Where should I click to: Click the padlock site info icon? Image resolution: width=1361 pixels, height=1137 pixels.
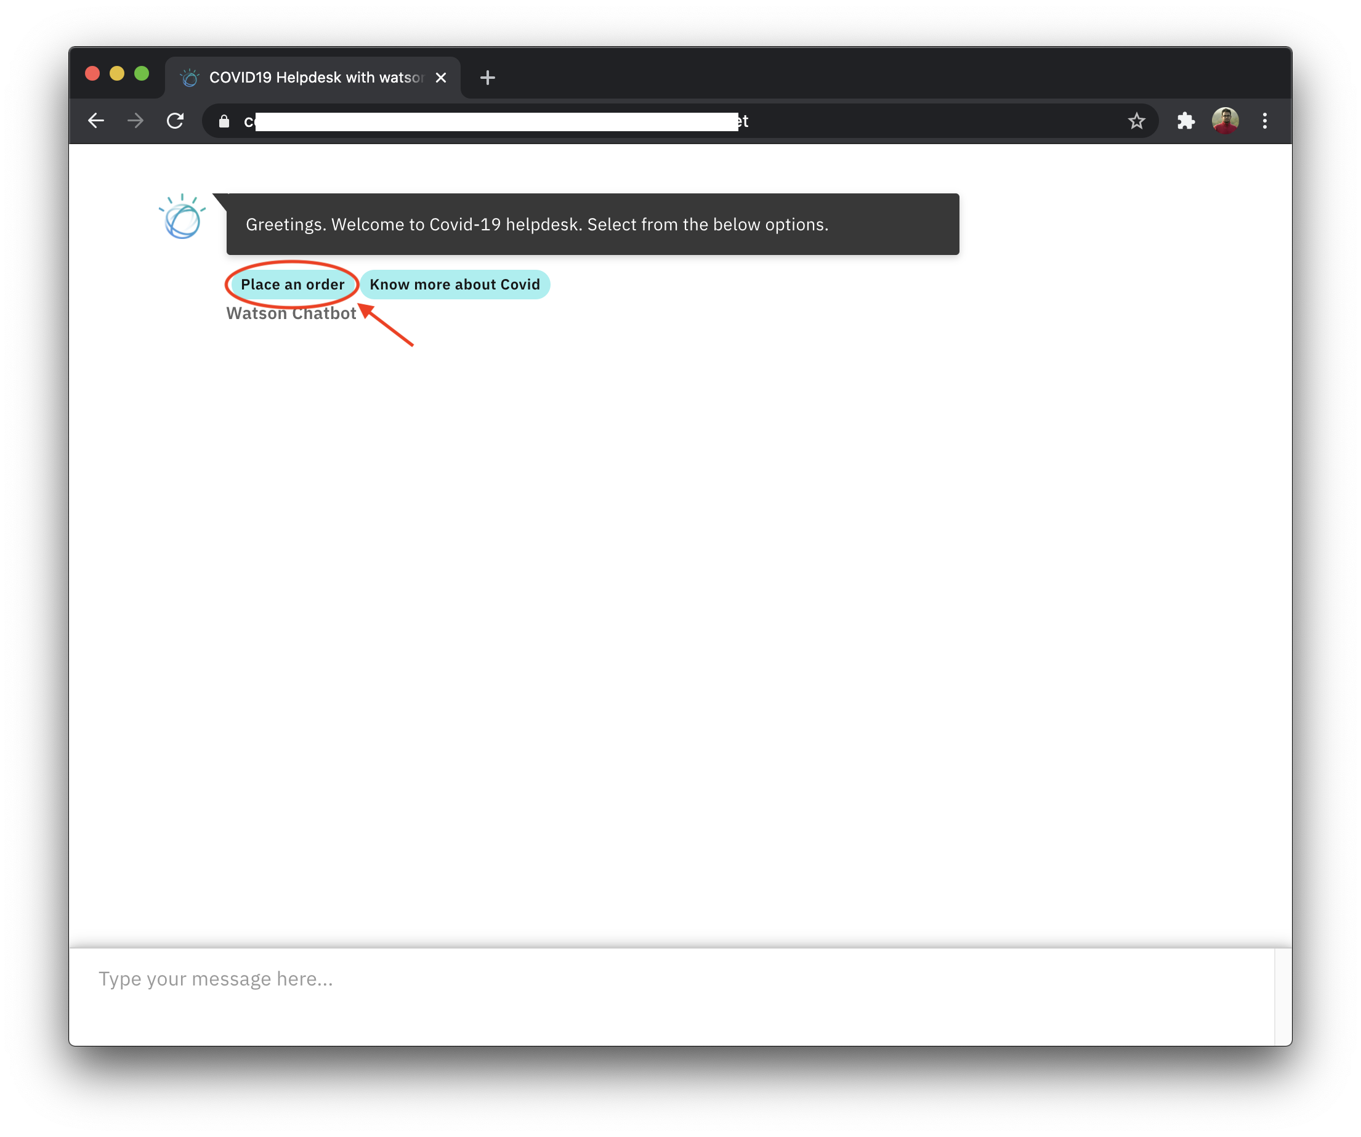point(224,121)
